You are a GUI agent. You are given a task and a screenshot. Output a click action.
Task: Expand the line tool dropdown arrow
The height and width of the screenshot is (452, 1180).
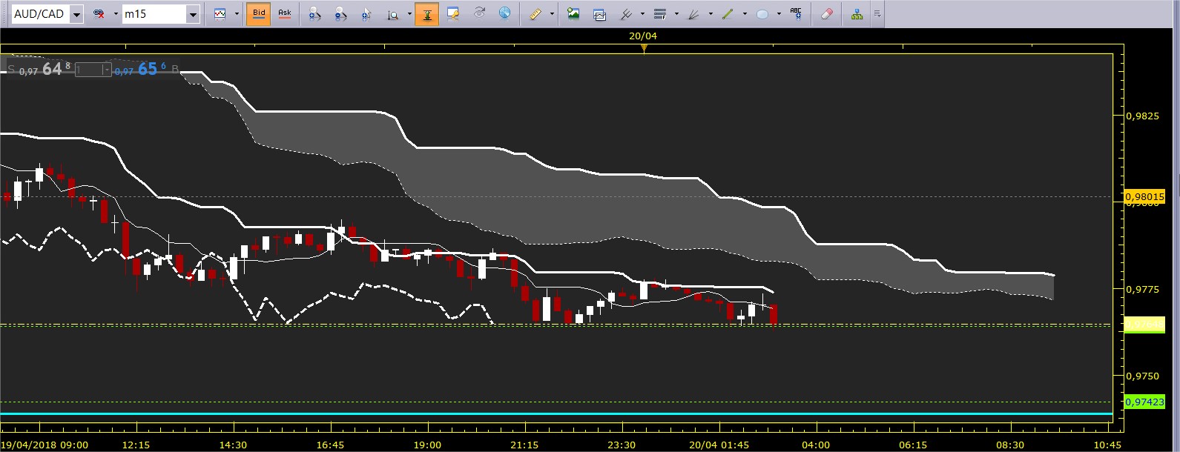745,14
